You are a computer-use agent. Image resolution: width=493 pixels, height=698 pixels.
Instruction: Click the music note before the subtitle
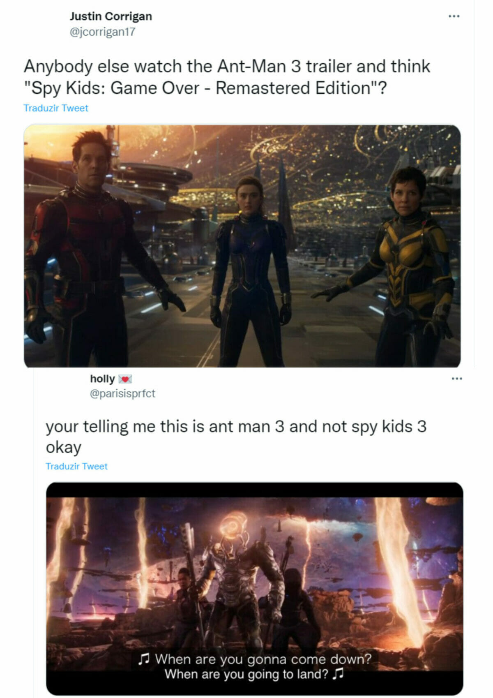143,659
